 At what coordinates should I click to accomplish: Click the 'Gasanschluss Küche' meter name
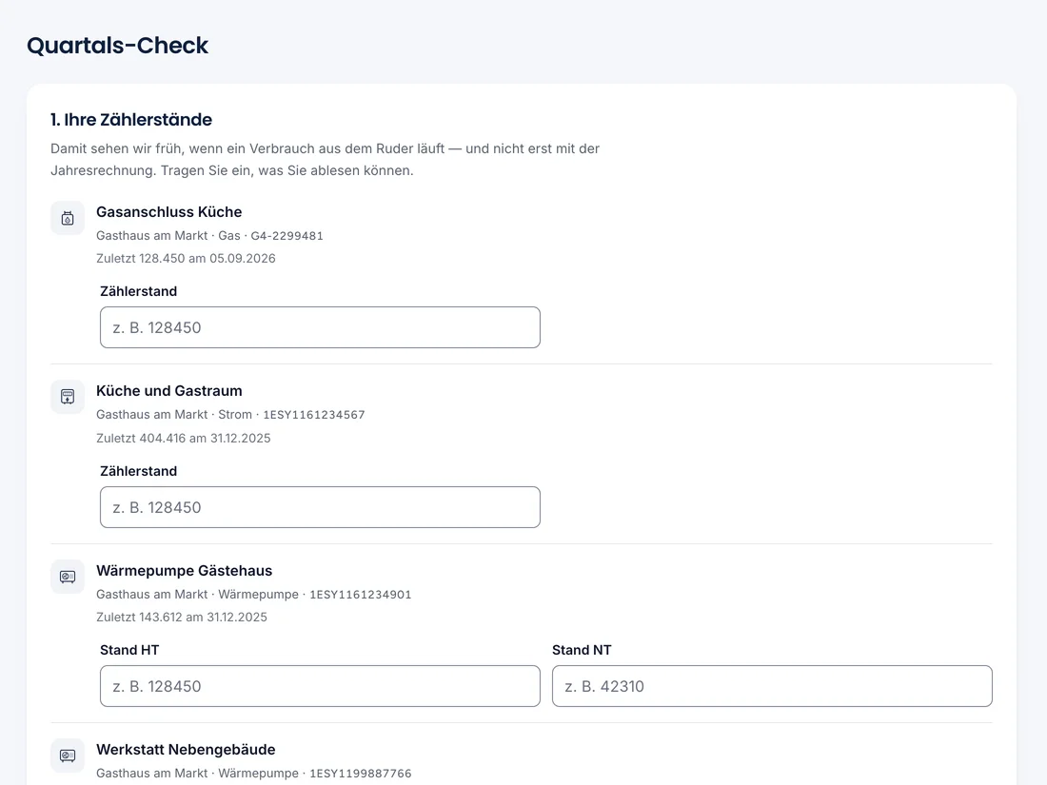168,211
